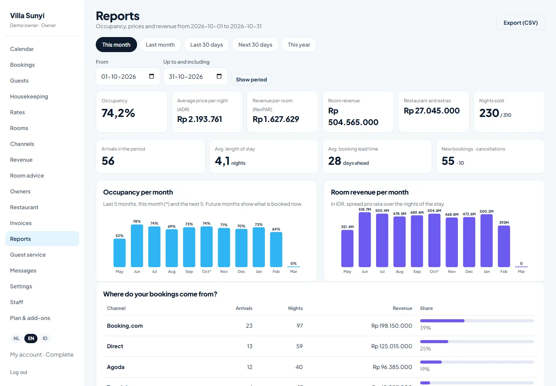
Task: Click the My account · Complete link
Action: click(x=42, y=355)
